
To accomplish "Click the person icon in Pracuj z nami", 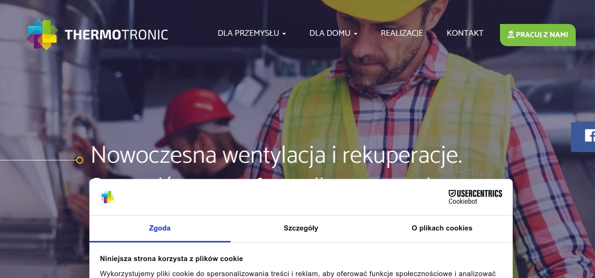I will click(510, 35).
